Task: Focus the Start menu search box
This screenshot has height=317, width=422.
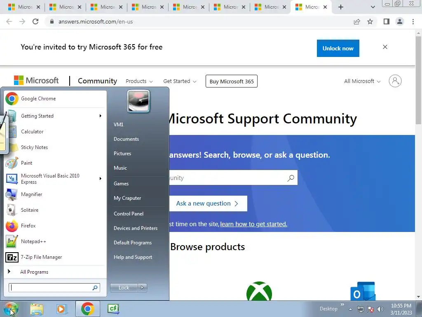Action: 54,288
